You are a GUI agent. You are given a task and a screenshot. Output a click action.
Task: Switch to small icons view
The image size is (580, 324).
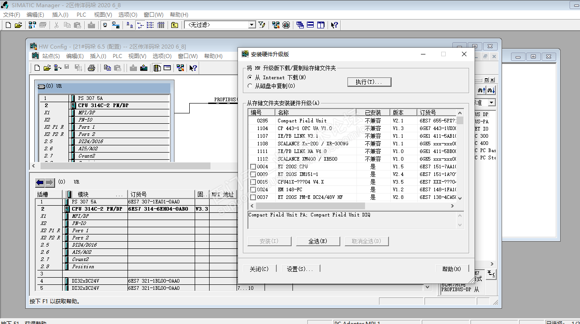pyautogui.click(x=140, y=25)
